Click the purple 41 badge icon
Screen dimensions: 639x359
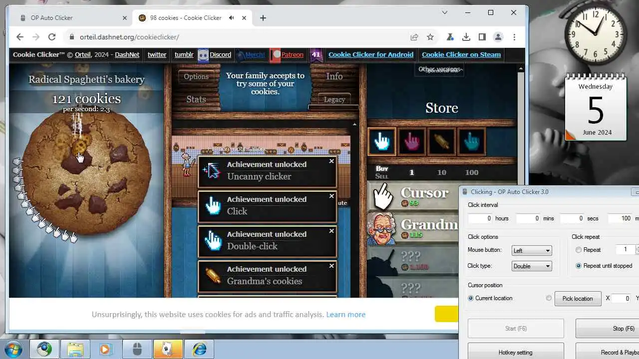point(316,55)
